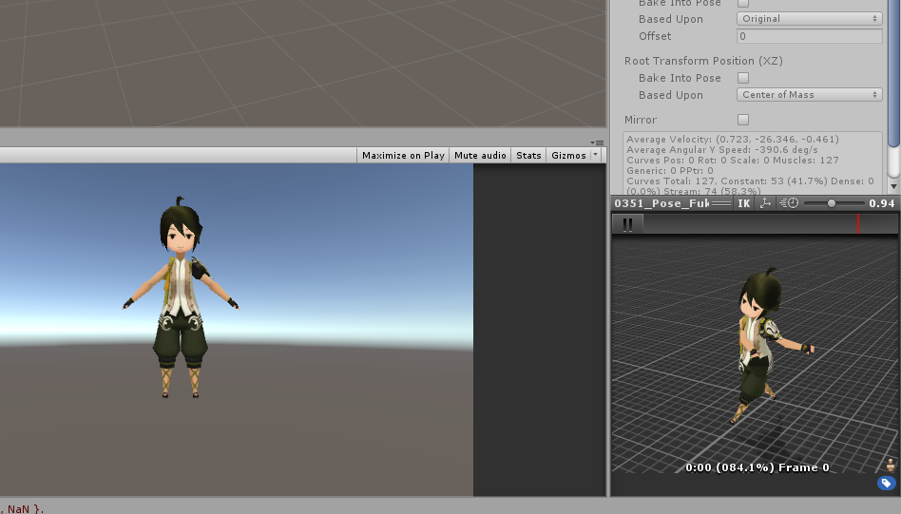The height and width of the screenshot is (514, 901).
Task: Click the preview title drag handle
Action: pos(721,203)
